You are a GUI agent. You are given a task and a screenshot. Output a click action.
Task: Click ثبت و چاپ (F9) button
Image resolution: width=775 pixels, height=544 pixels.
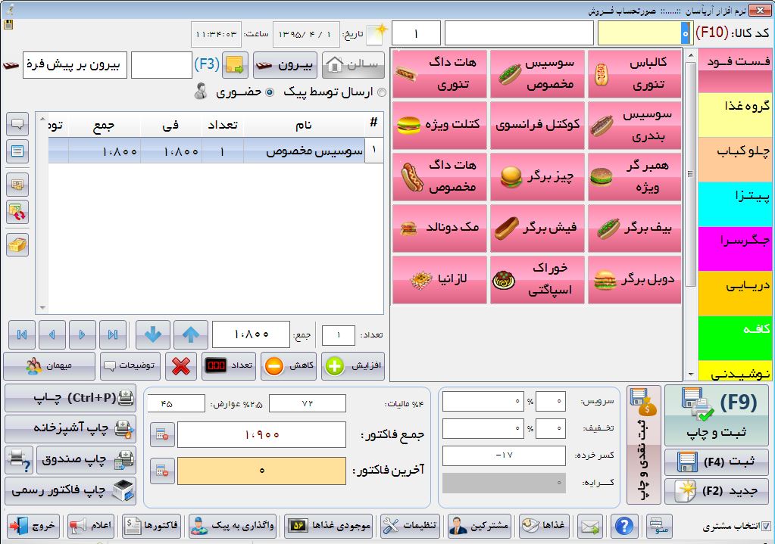[x=717, y=415]
